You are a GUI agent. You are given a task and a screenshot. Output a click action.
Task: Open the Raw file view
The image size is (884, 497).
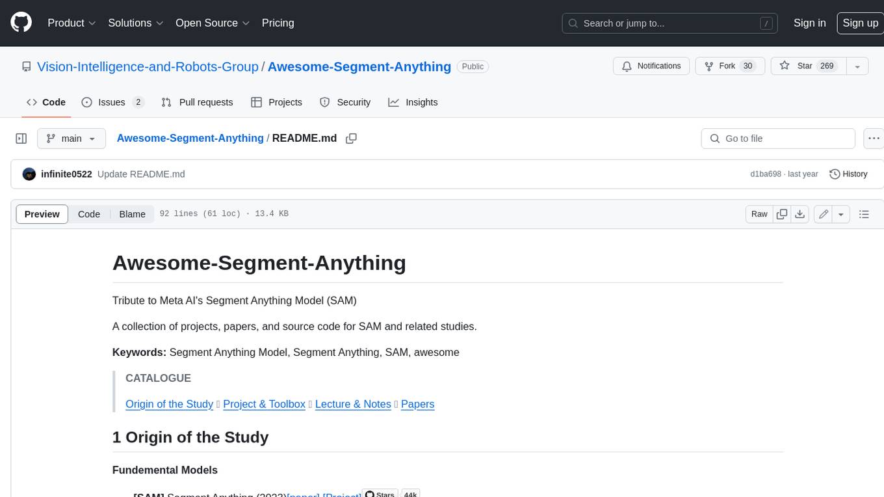[759, 214]
